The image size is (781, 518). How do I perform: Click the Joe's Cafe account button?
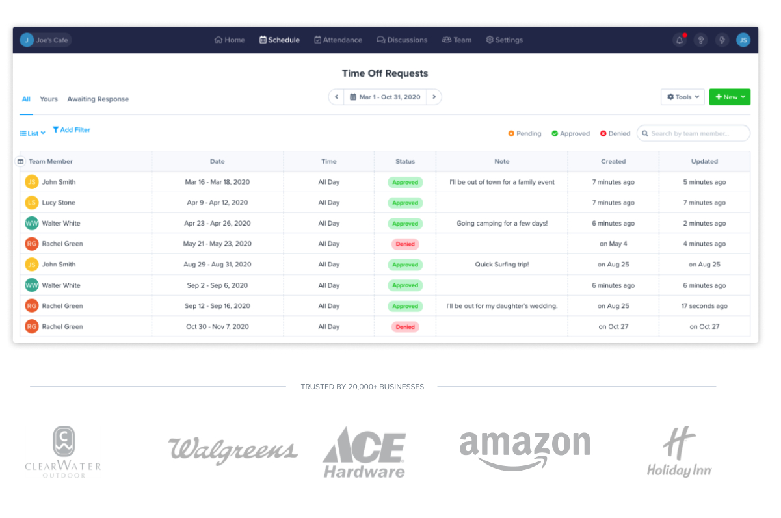[x=45, y=40]
